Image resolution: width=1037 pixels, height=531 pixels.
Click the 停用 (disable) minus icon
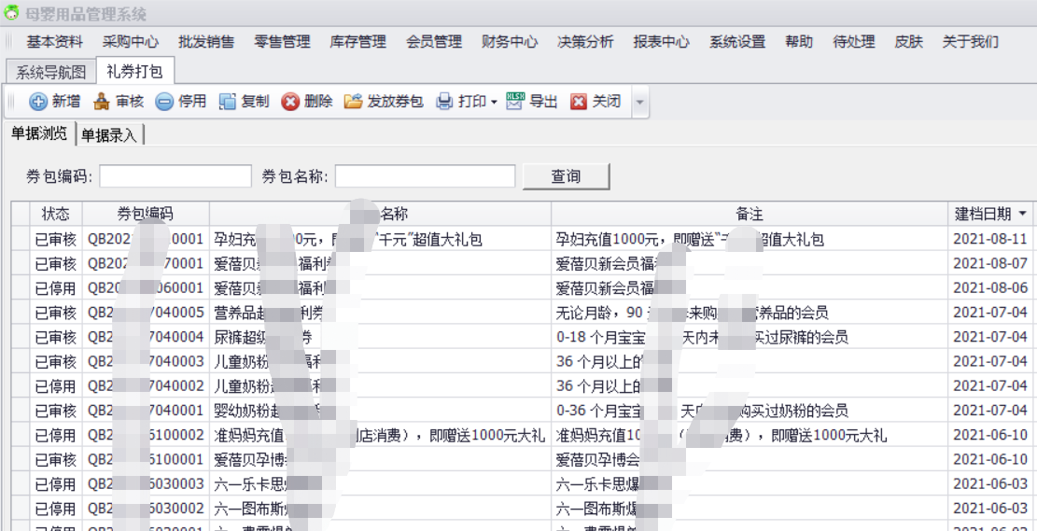[164, 101]
